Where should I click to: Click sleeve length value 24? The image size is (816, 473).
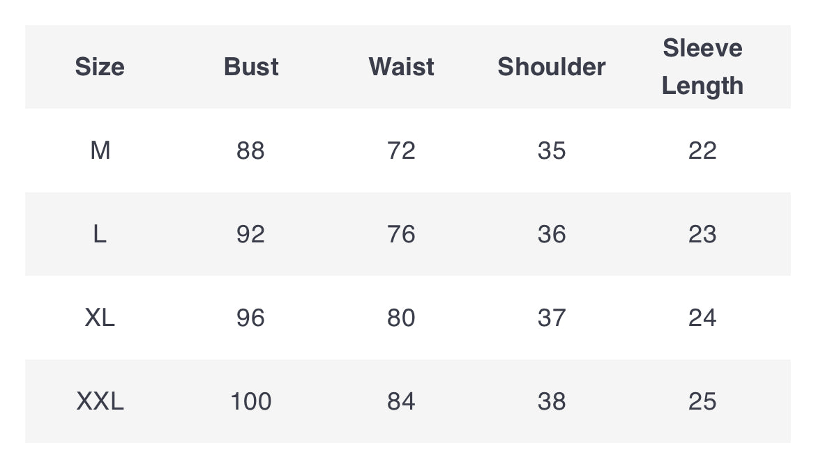702,318
